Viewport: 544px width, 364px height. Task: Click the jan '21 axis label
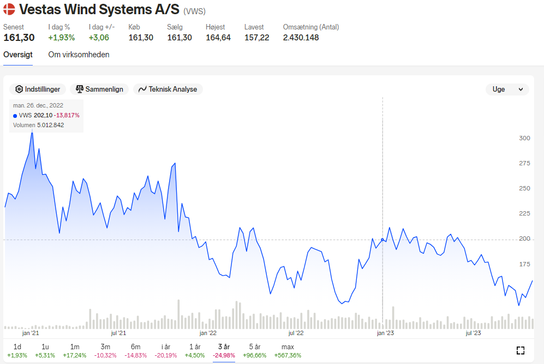tap(31, 333)
